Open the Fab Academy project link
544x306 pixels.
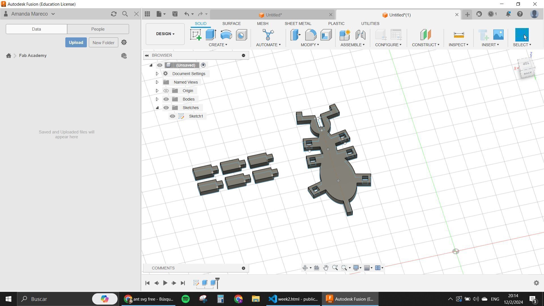[x=33, y=56]
